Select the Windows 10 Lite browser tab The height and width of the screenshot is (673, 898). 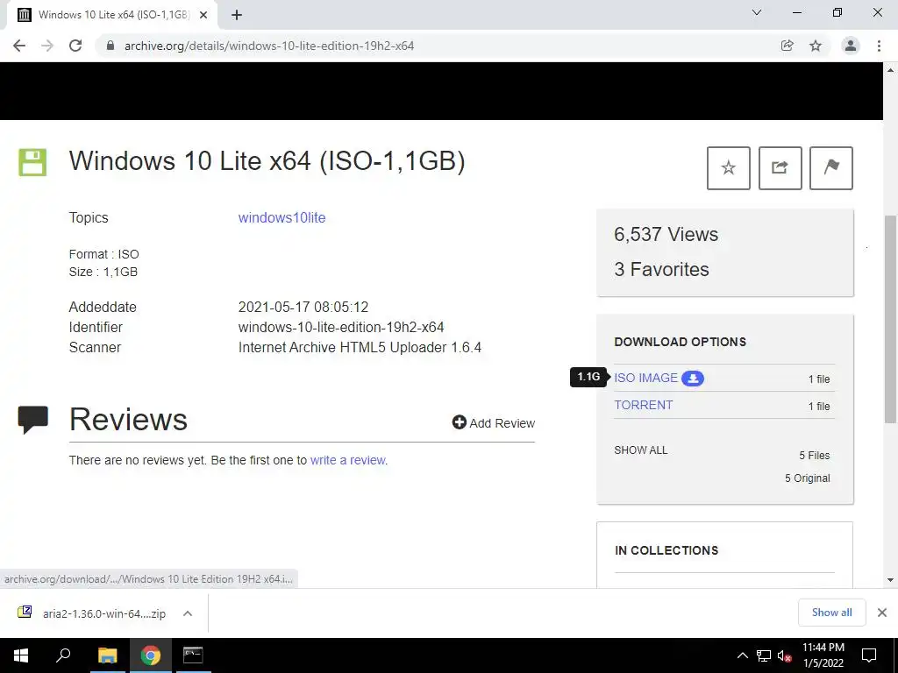(111, 15)
